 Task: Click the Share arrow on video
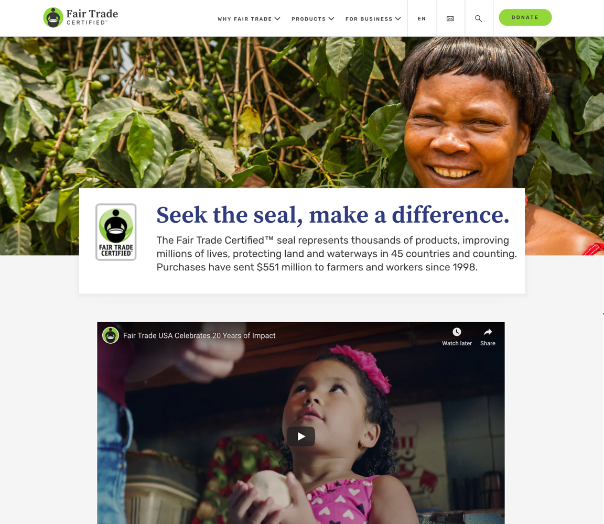pyautogui.click(x=488, y=332)
